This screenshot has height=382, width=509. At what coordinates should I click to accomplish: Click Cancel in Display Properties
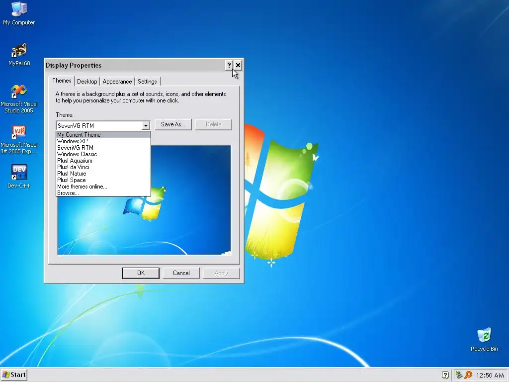(181, 273)
